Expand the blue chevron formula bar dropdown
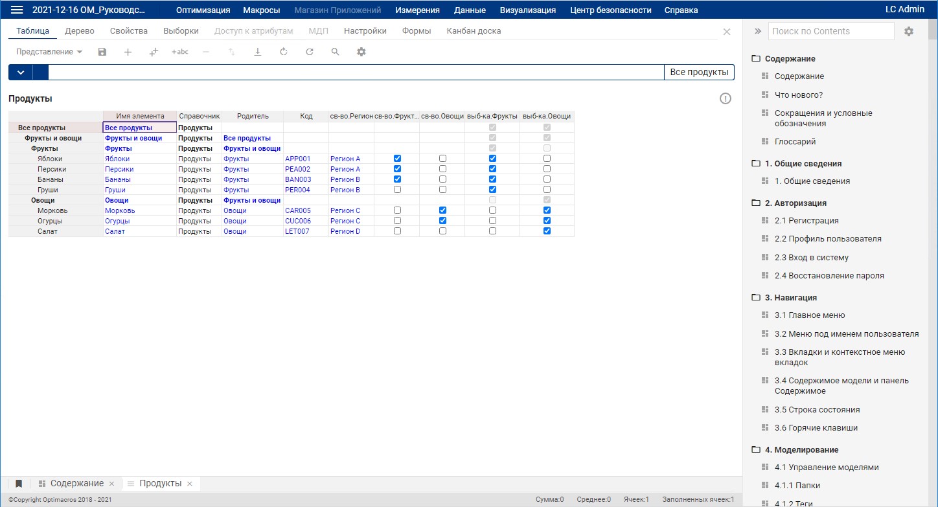938x507 pixels. [x=21, y=72]
